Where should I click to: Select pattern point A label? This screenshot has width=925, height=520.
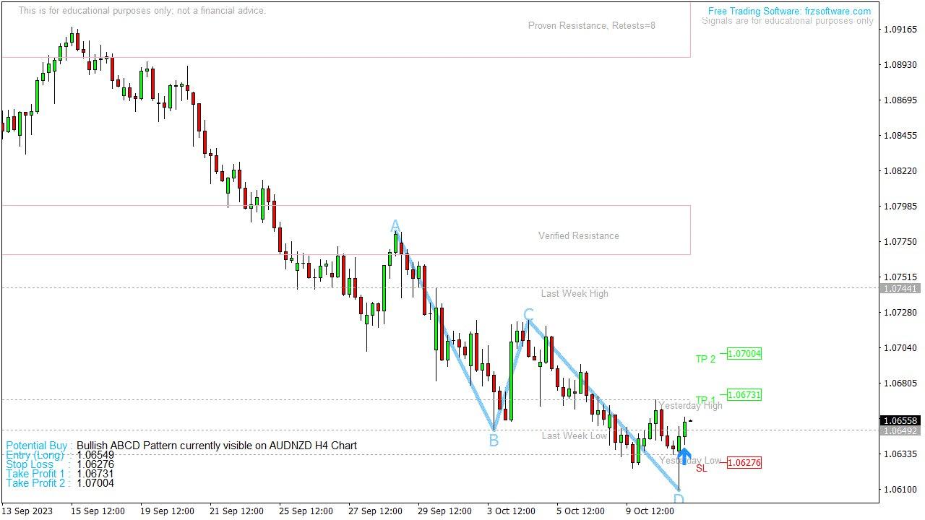pyautogui.click(x=395, y=227)
